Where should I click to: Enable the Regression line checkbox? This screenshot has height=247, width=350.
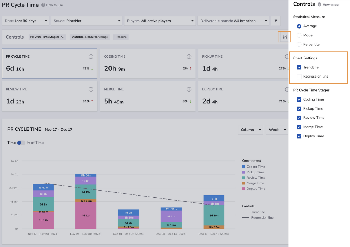(x=299, y=77)
